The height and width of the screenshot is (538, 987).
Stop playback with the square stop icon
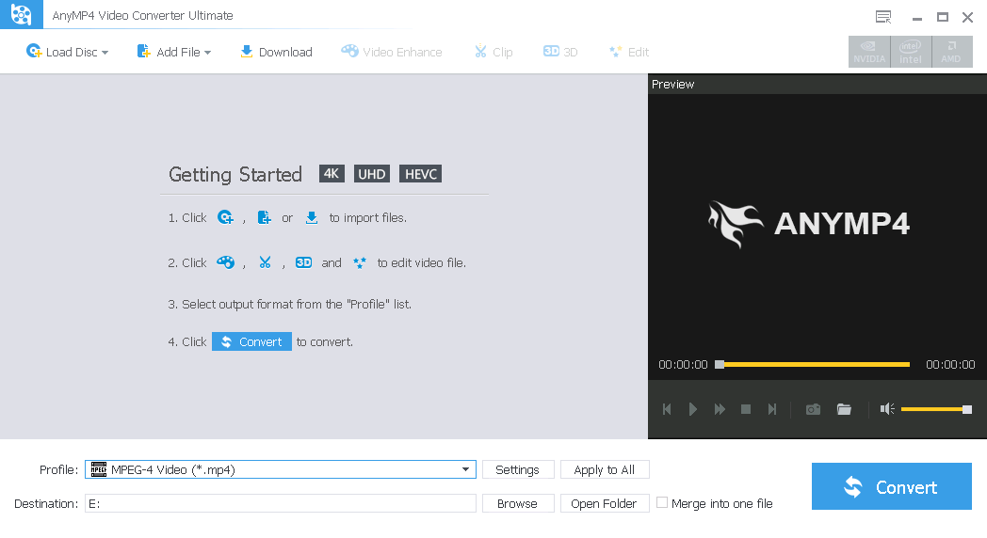[x=746, y=409]
